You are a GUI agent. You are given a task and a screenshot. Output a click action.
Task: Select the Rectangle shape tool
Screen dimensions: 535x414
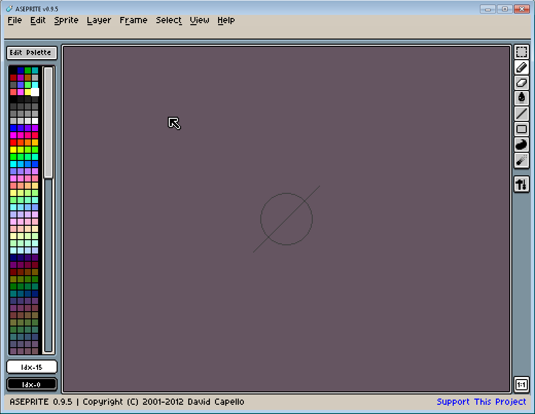coord(521,129)
